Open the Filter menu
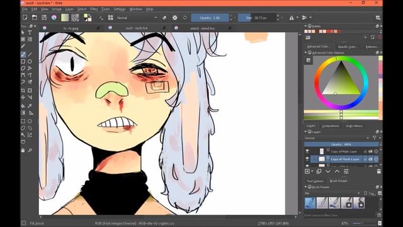 click(x=94, y=9)
